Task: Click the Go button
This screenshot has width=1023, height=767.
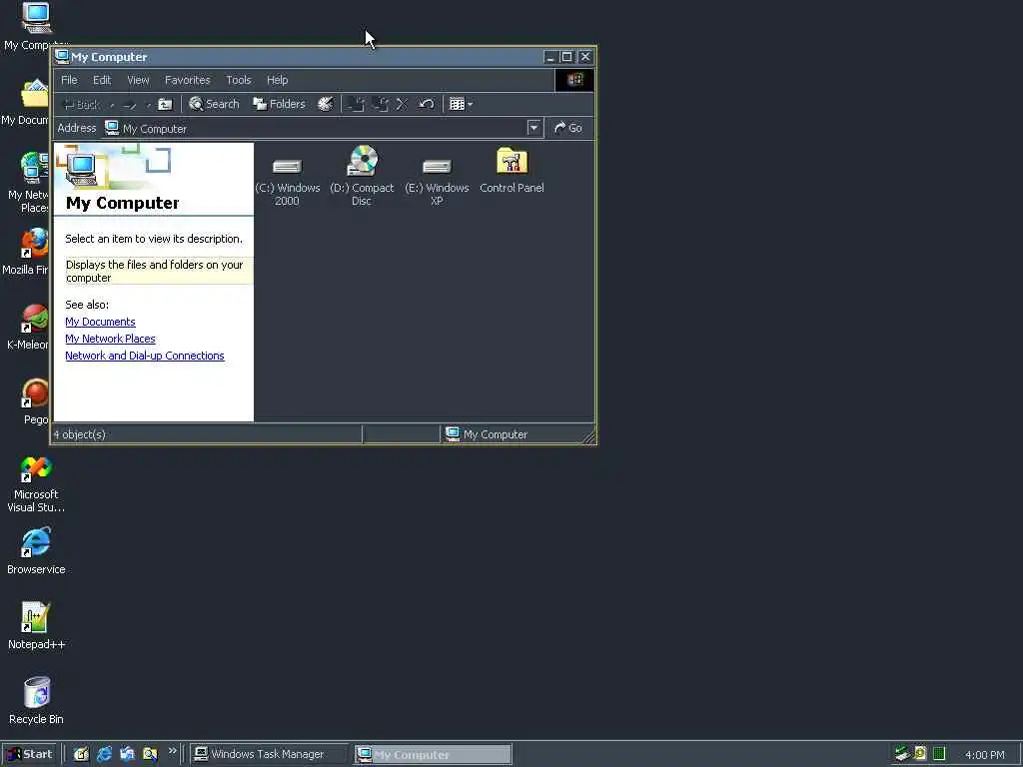Action: click(568, 129)
